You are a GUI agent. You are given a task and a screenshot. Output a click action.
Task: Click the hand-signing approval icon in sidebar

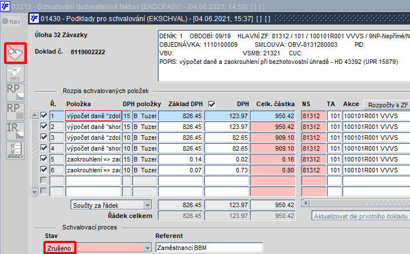coord(15,53)
